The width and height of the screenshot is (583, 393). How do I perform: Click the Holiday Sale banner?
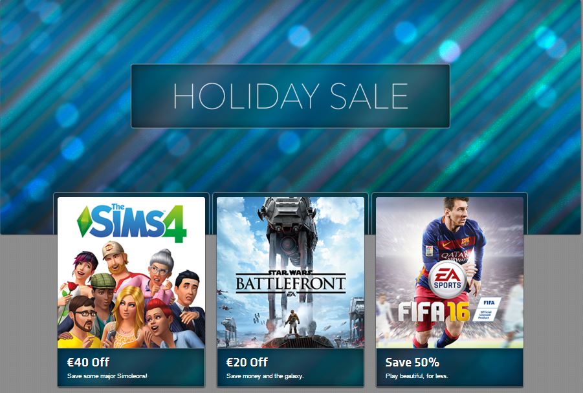(291, 96)
